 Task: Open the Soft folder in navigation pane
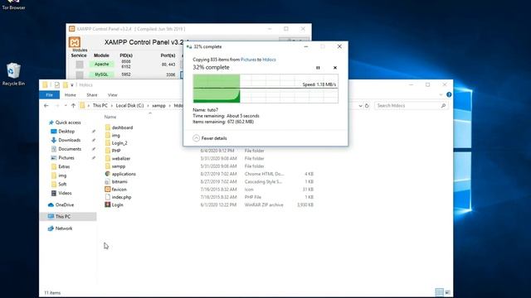(x=62, y=184)
